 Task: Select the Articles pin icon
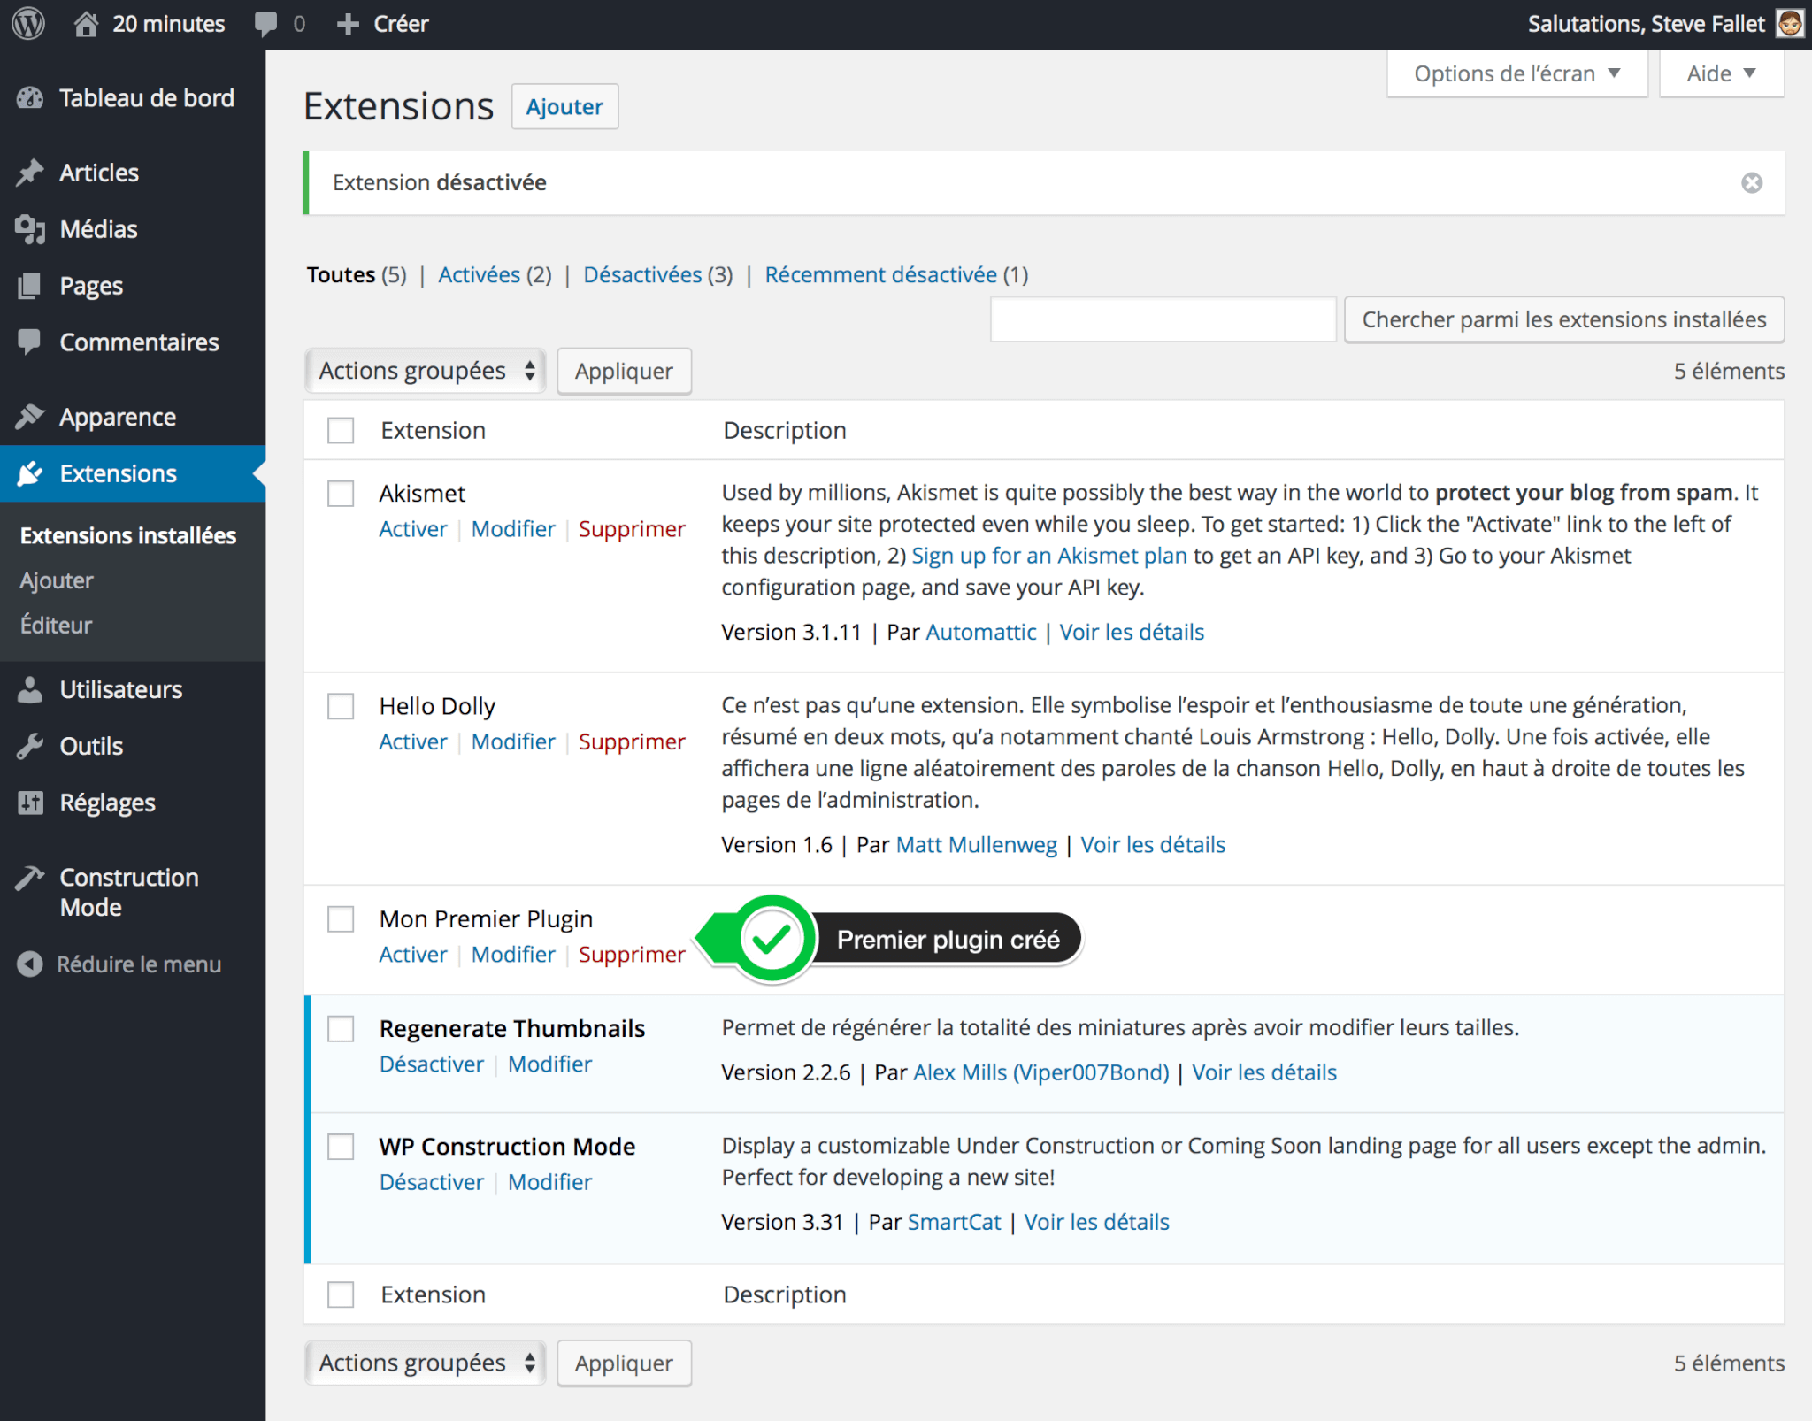click(30, 172)
